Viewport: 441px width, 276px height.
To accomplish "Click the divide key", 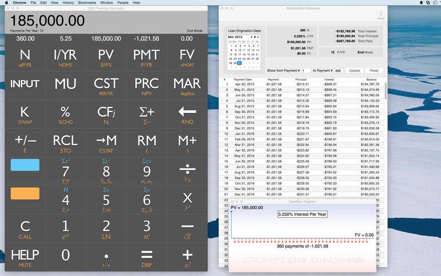I will point(187,172).
